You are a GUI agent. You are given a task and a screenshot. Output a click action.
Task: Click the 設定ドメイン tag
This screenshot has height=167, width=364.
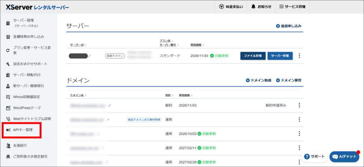(115, 56)
